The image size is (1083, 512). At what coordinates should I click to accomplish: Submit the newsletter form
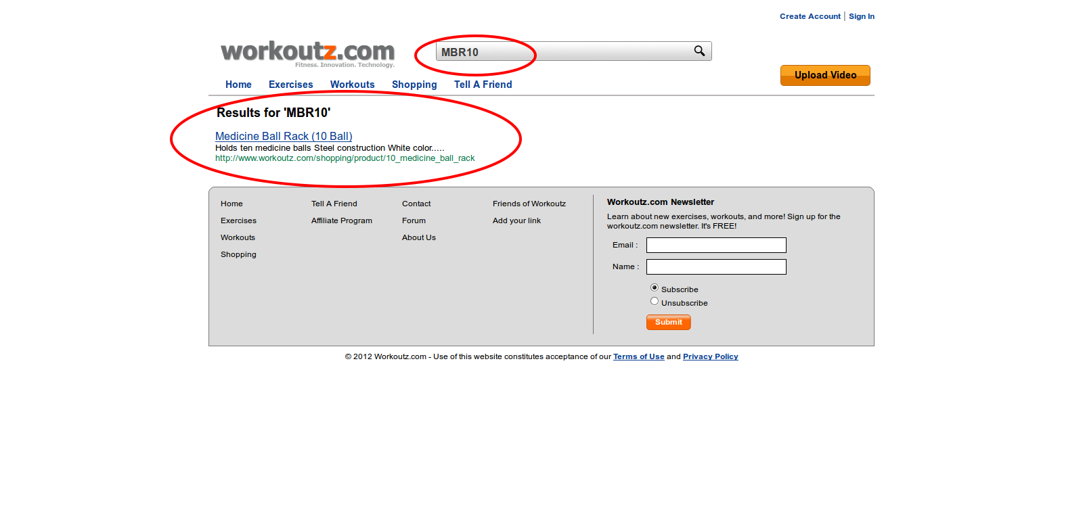click(x=669, y=322)
